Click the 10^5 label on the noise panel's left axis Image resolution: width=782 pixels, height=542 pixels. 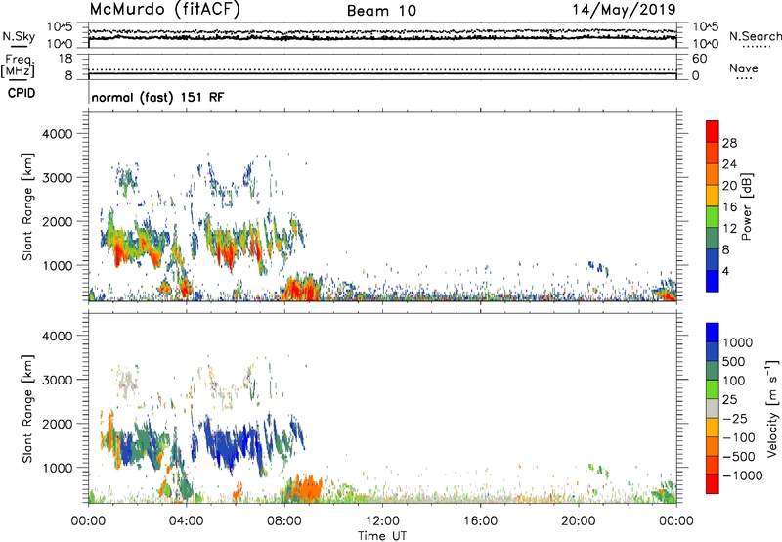(x=61, y=27)
